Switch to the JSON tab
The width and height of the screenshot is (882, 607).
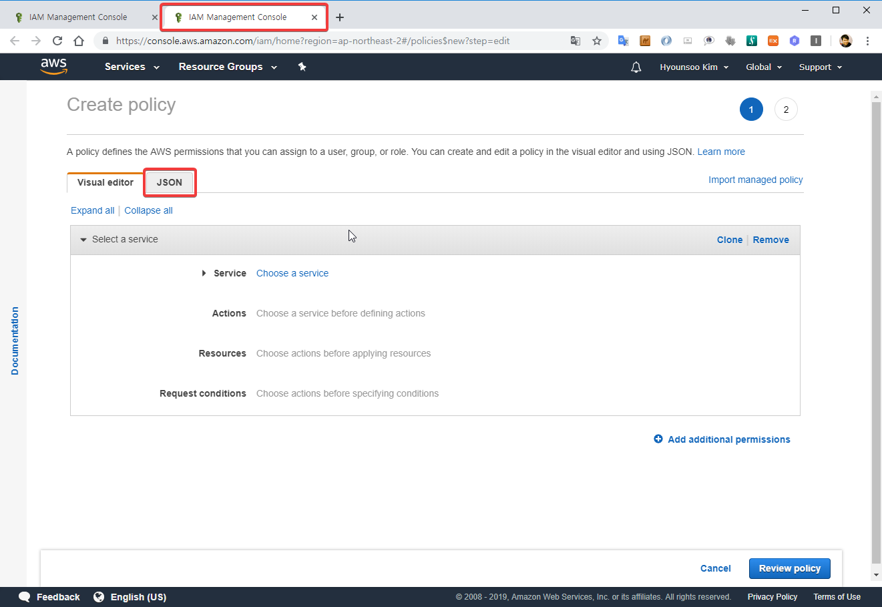pos(170,182)
